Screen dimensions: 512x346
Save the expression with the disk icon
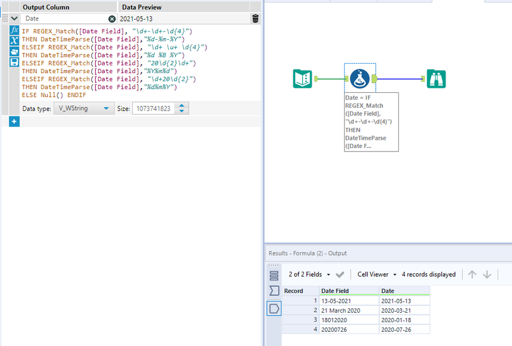(14, 62)
